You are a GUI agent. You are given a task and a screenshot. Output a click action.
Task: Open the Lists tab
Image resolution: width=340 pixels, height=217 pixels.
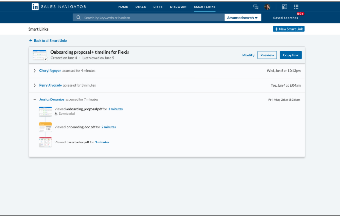pos(158,7)
